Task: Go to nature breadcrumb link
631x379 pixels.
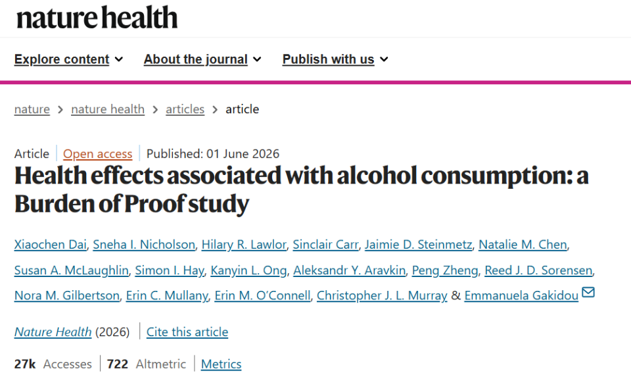Action: pyautogui.click(x=32, y=109)
